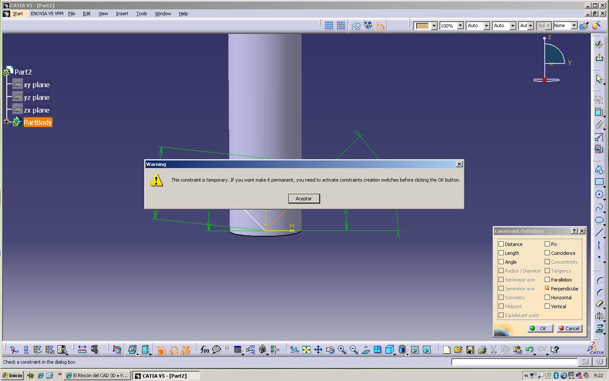Open the Tools menu
Viewport: 609px width, 381px height.
pyautogui.click(x=142, y=14)
